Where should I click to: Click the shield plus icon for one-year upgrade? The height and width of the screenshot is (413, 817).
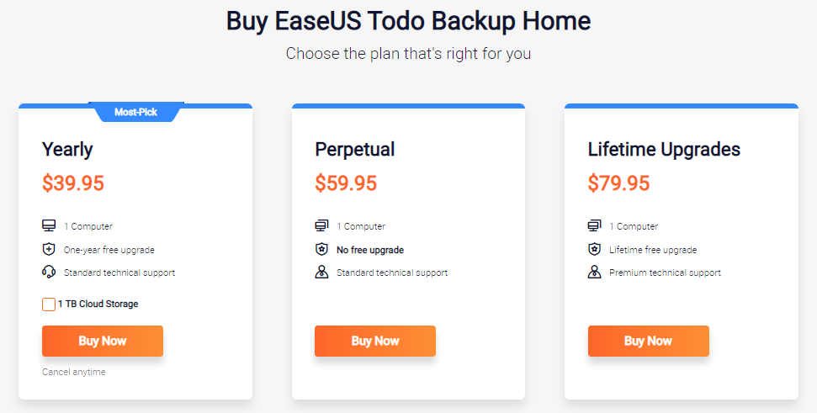pos(49,249)
